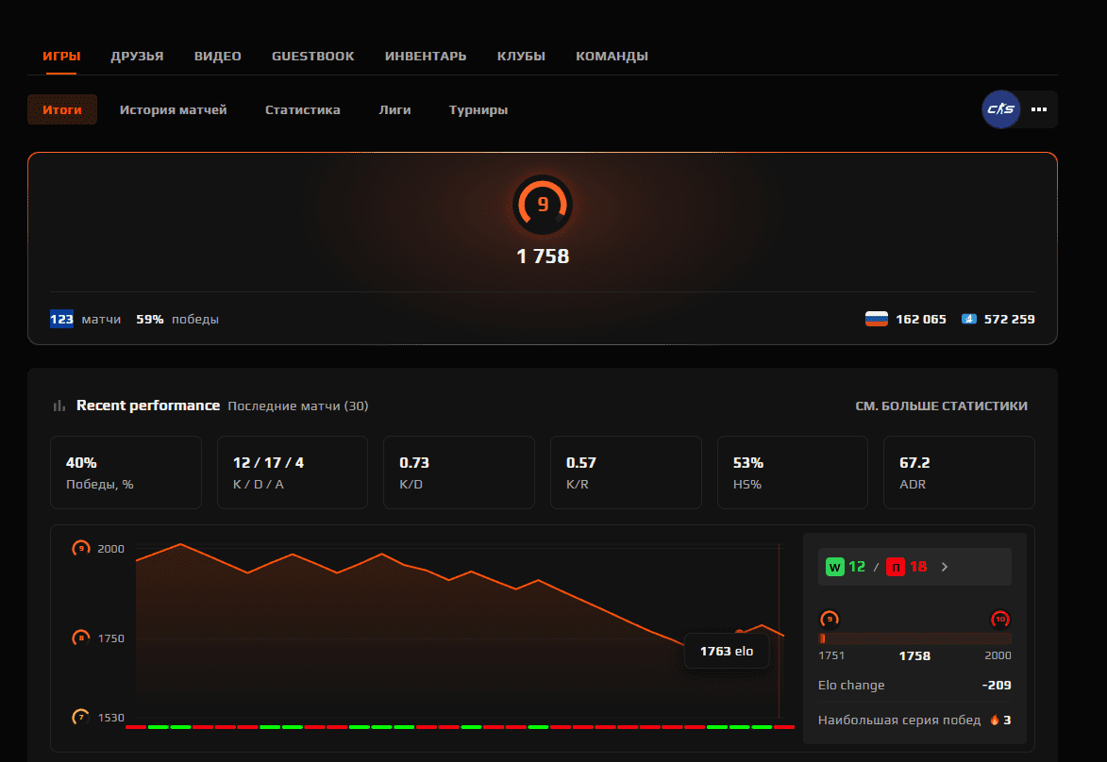Screen dimensions: 1107x762
Task: Click the blue region ranking icon near 572 259
Action: pos(968,319)
